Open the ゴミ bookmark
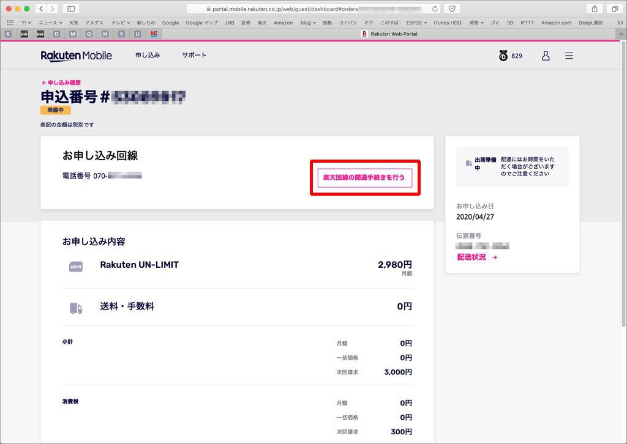 495,23
